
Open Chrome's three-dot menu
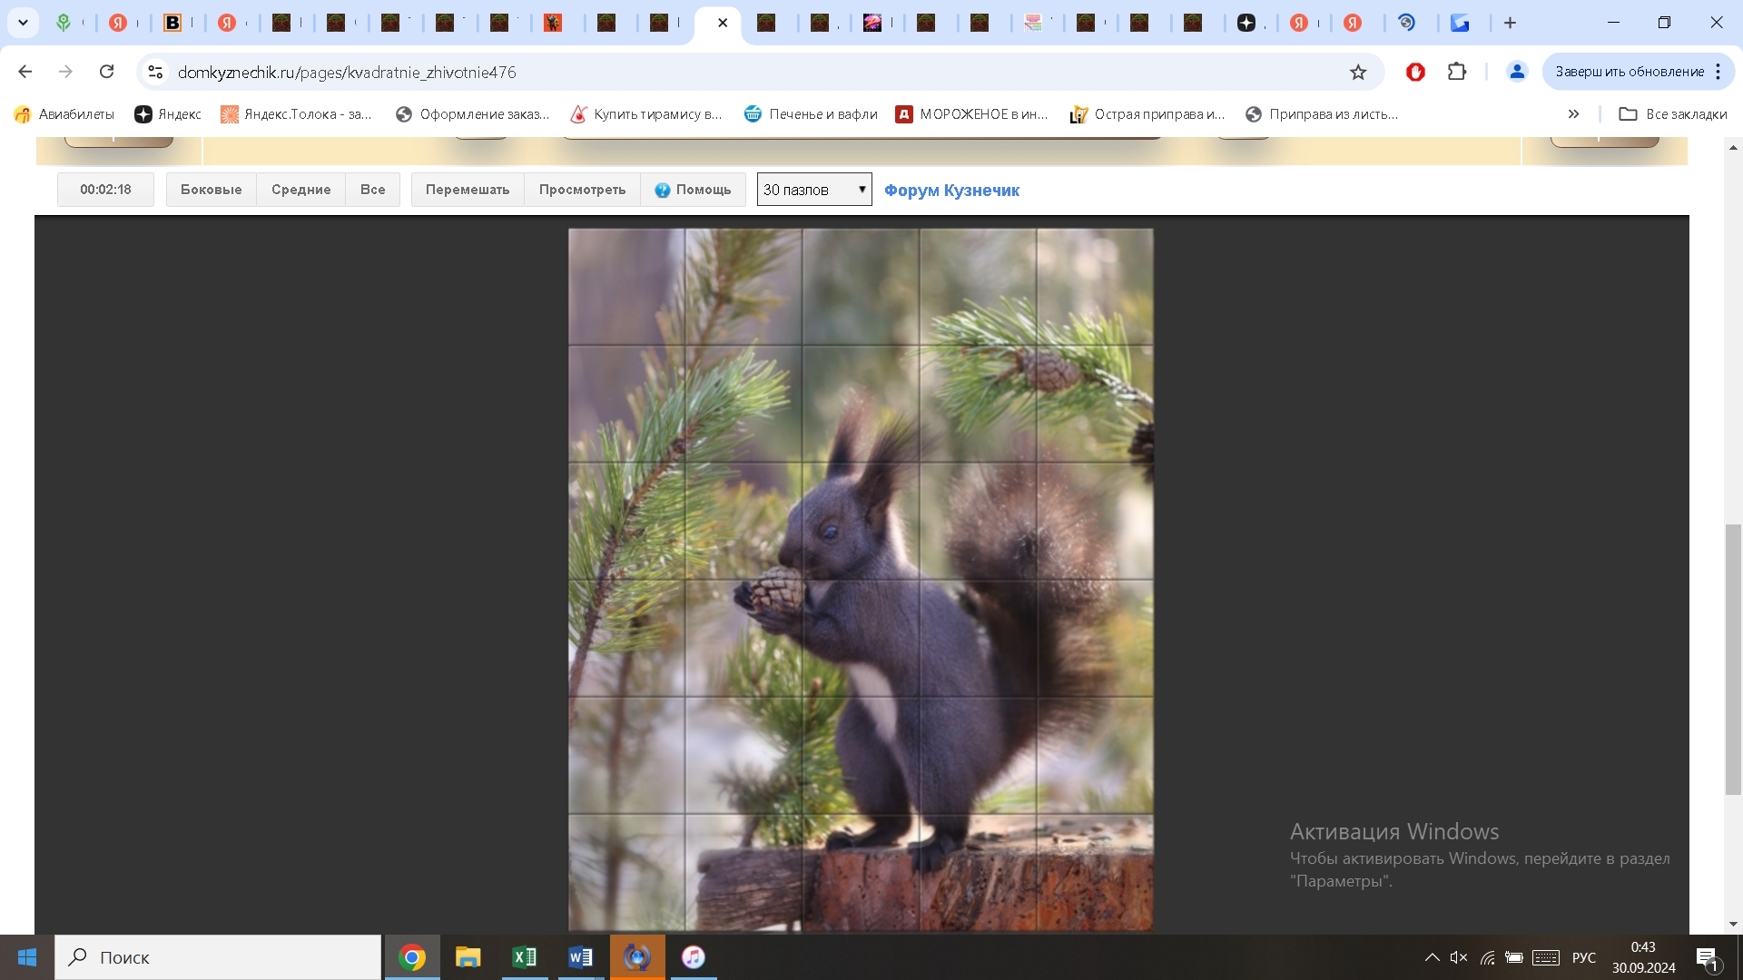1718,72
